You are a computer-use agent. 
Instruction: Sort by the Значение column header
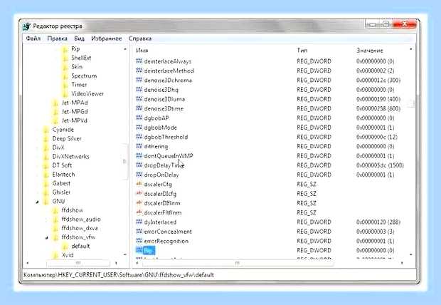coord(370,51)
